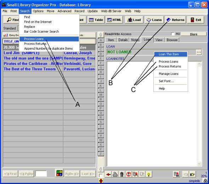Click the down arrow below the alphabet bar
The width and height of the screenshot is (209, 184).
click(101, 169)
